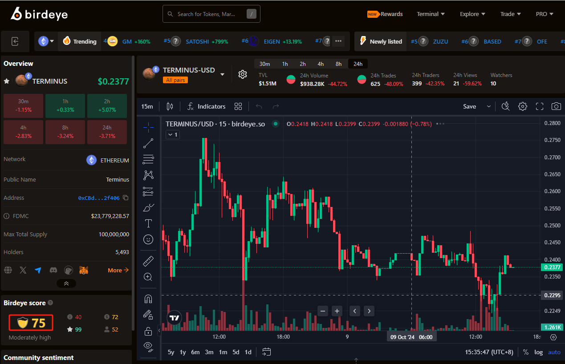
Task: Take a chart snapshot with camera icon
Action: (556, 106)
